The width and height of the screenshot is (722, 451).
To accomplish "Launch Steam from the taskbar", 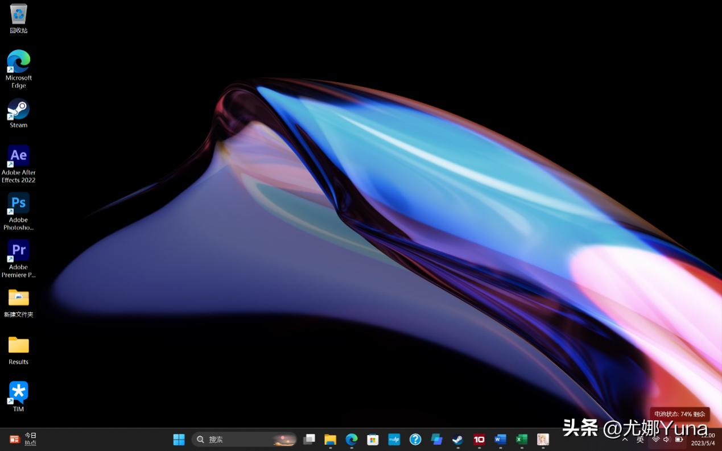I will (x=457, y=439).
